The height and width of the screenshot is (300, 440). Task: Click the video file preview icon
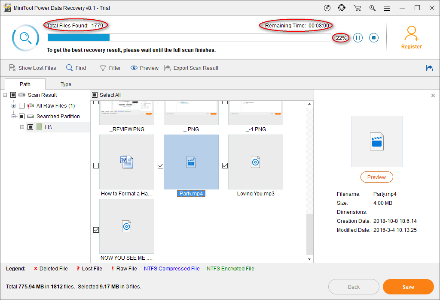coord(376,141)
